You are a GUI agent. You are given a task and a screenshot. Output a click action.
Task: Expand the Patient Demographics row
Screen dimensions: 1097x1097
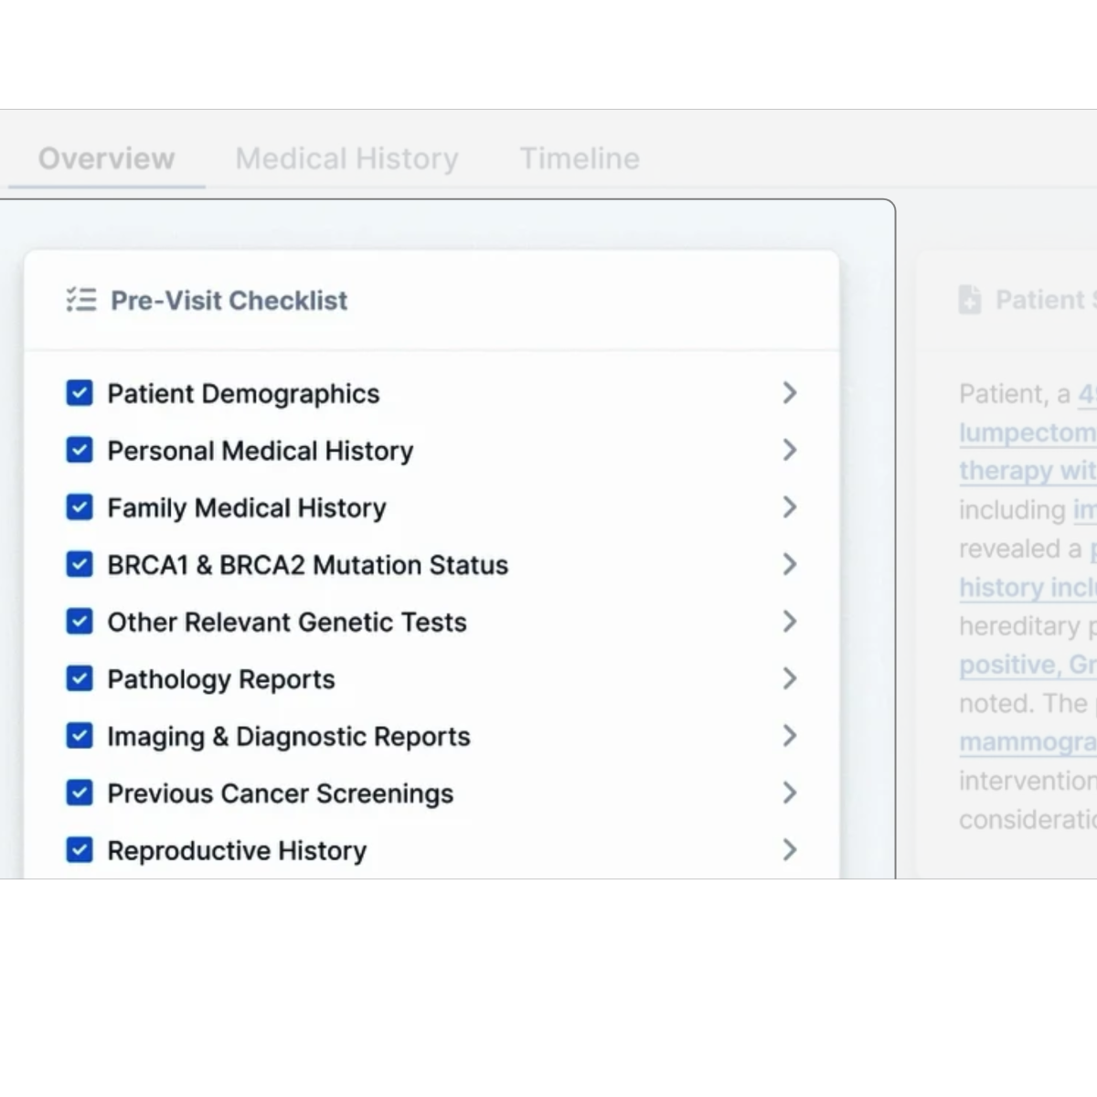click(x=789, y=392)
